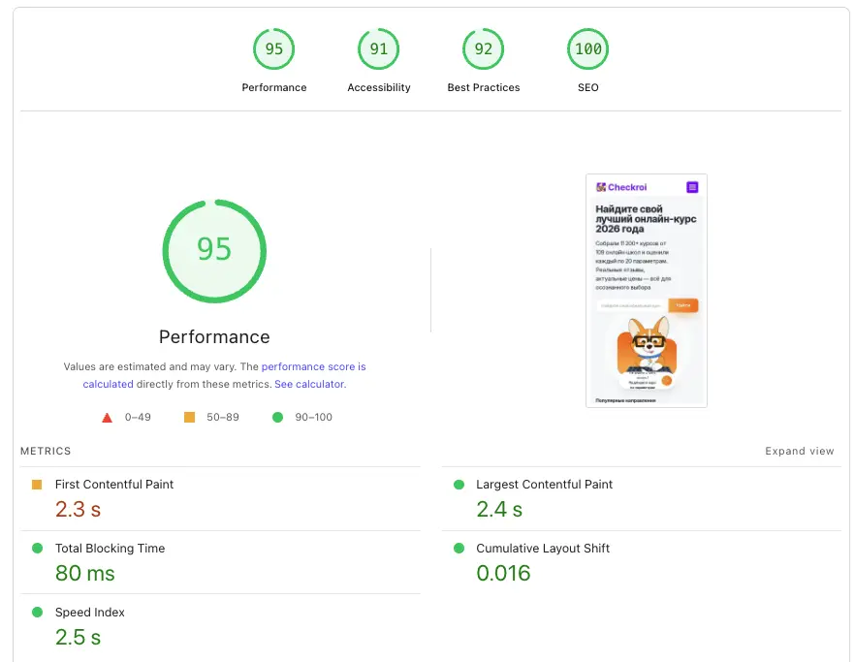The width and height of the screenshot is (855, 662).
Task: Click the green dot beside Total Blocking Time
Action: [x=37, y=548]
